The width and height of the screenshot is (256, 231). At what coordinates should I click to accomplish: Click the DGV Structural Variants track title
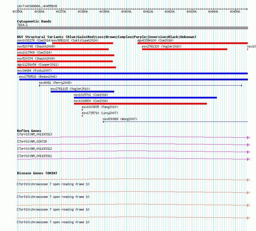pos(107,37)
